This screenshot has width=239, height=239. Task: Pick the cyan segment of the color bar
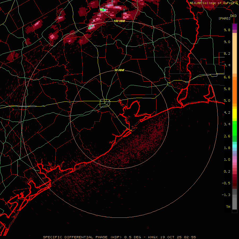(234, 146)
